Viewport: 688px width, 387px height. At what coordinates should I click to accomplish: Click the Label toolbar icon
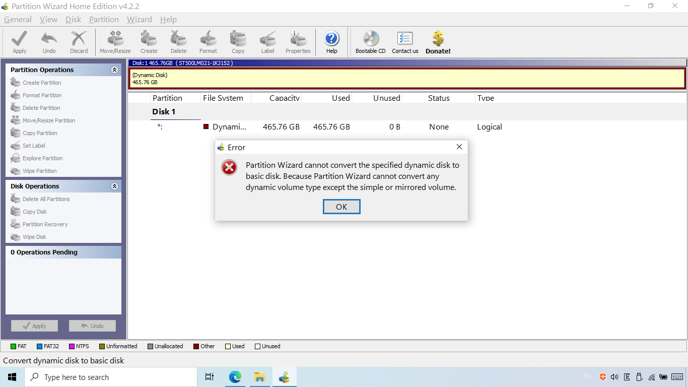[267, 42]
